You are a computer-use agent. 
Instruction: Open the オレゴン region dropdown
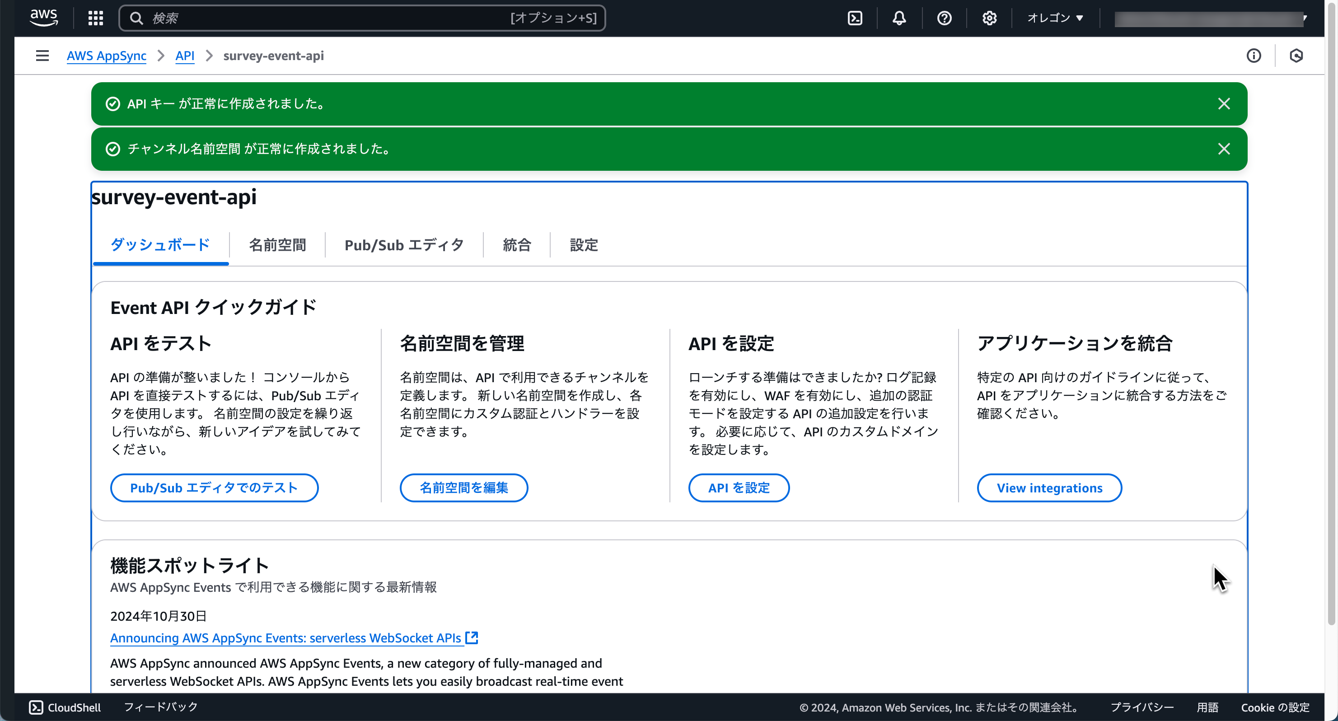1054,18
